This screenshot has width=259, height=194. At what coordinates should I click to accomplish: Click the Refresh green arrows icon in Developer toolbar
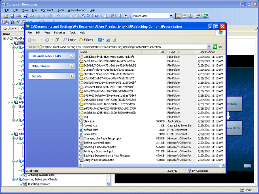[x=206, y=16]
